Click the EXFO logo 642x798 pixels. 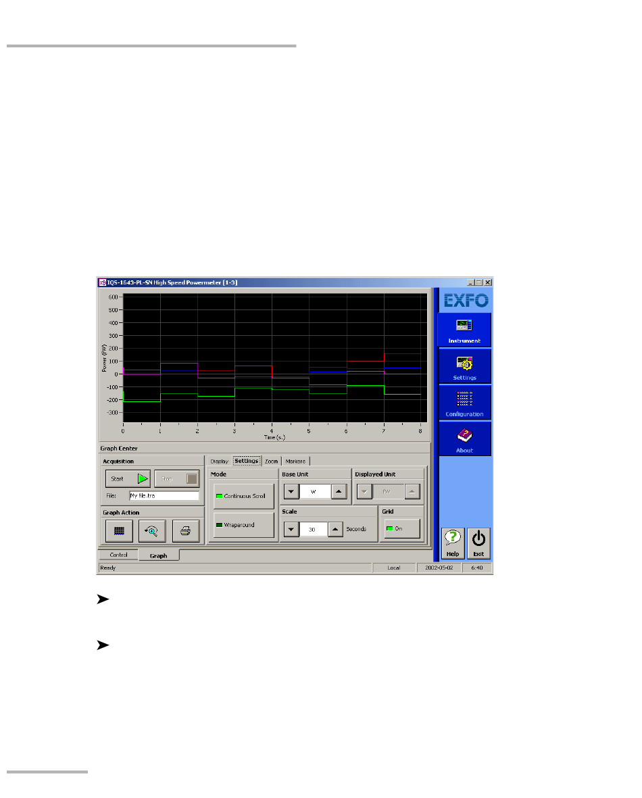466,300
